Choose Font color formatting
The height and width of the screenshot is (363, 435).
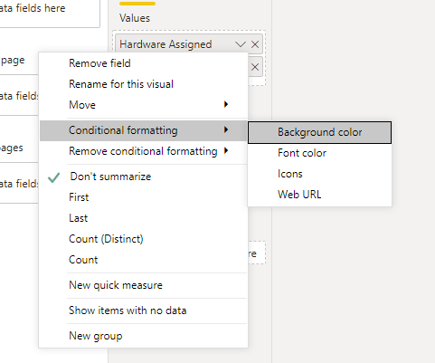pyautogui.click(x=320, y=153)
